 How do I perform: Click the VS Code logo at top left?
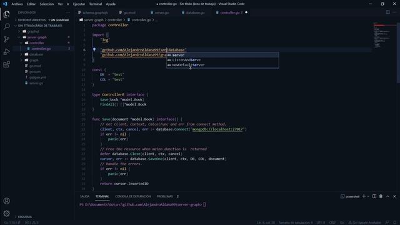tap(5, 4)
